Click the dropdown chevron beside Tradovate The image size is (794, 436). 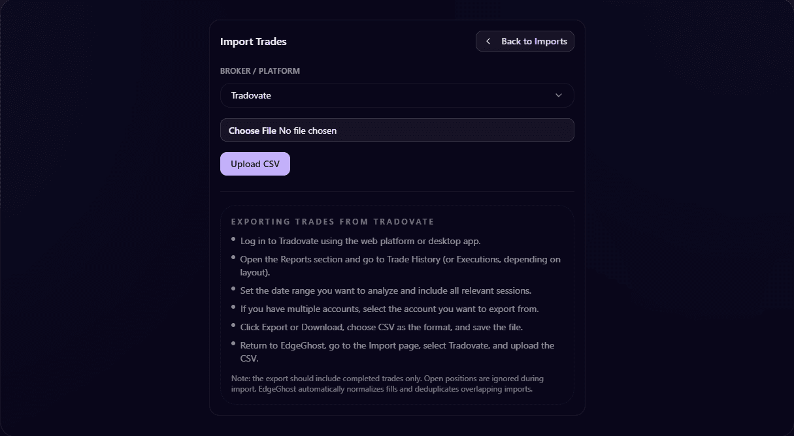click(x=559, y=95)
